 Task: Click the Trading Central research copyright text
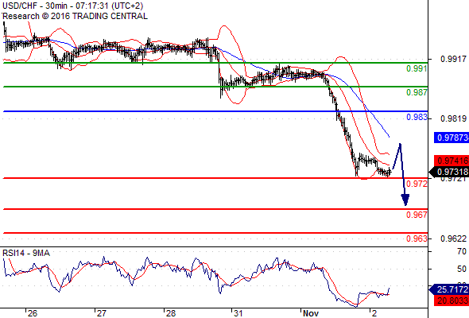(75, 16)
